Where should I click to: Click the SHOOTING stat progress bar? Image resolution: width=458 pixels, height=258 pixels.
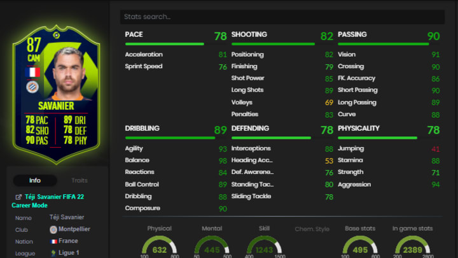click(x=282, y=44)
